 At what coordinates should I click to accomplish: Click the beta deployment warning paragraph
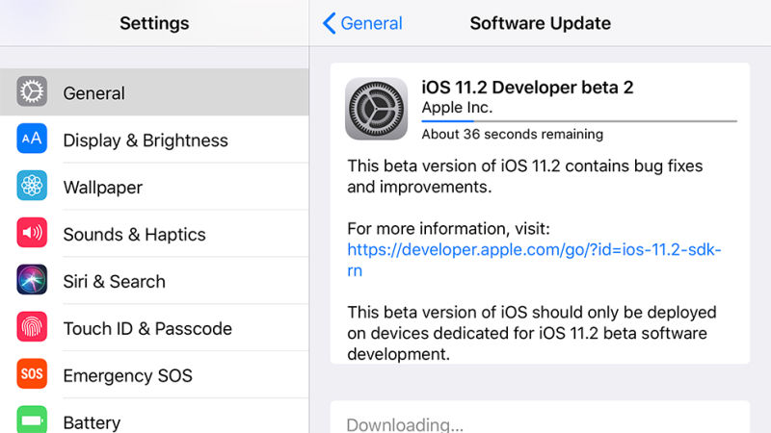(x=532, y=333)
